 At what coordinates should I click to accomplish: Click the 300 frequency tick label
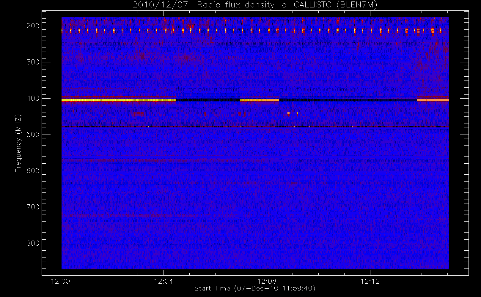pos(33,62)
